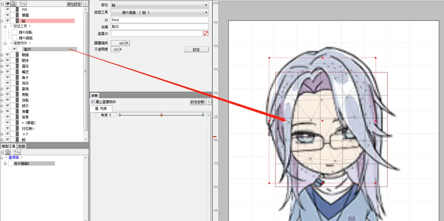Select the 対応無し row in parts list
The height and width of the screenshot is (221, 444).
(28, 128)
